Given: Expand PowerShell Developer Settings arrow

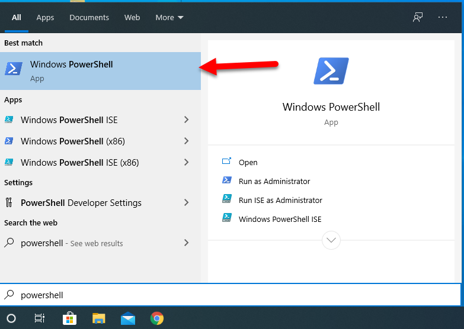Looking at the screenshot, I should click(x=186, y=202).
